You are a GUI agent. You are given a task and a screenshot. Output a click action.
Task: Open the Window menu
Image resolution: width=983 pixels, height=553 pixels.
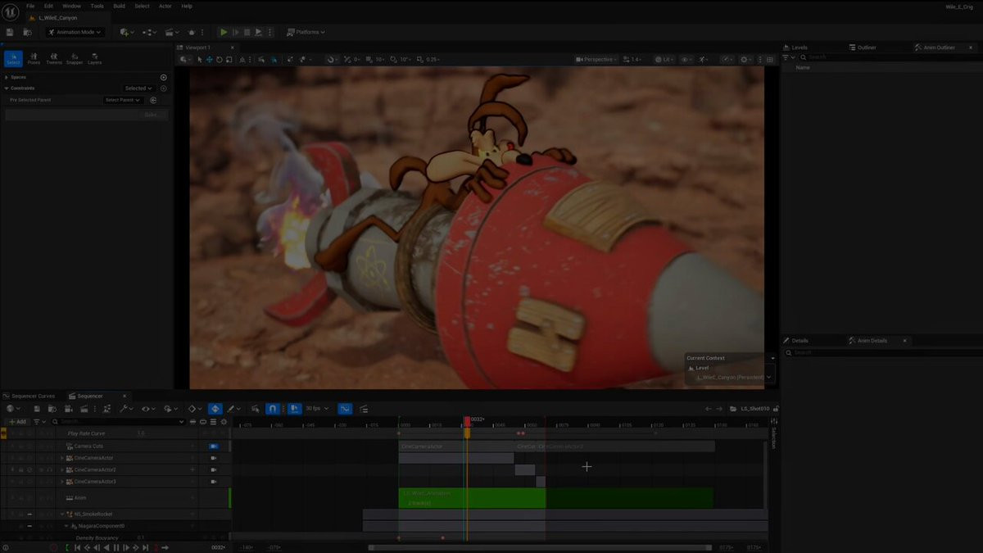71,6
